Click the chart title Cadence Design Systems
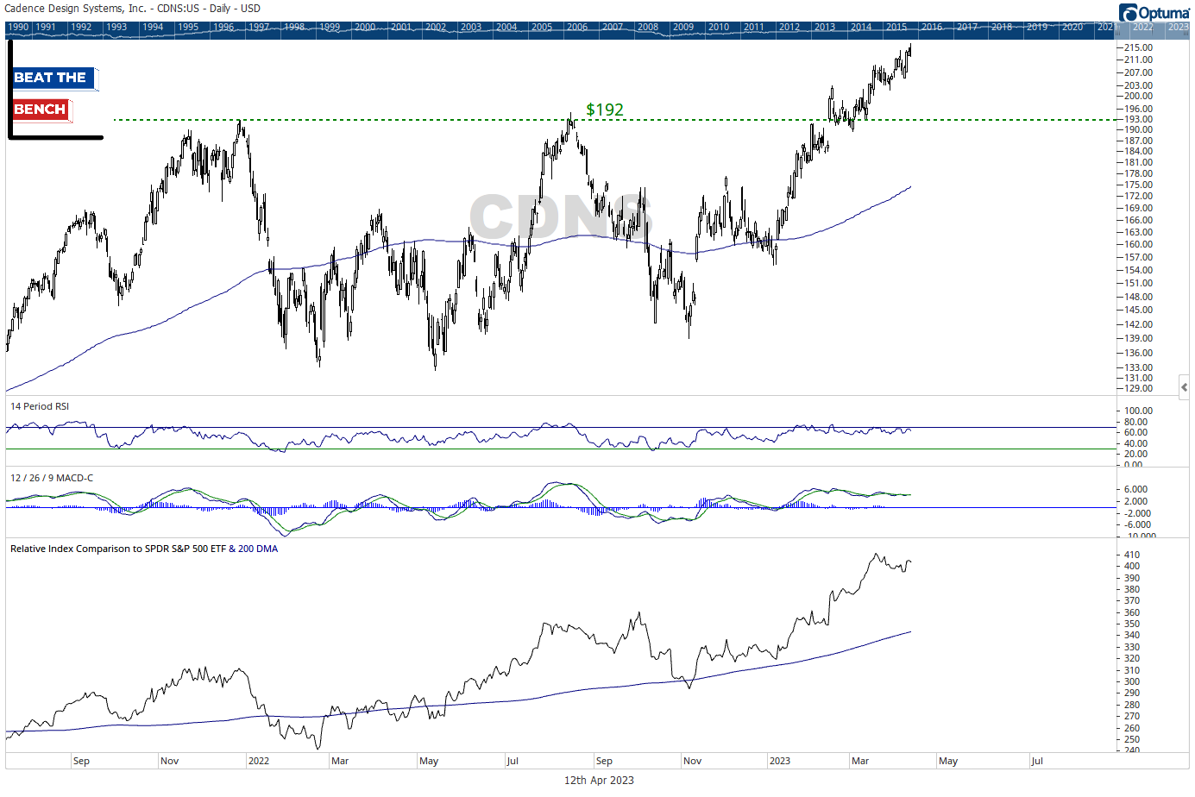Image resolution: width=1195 pixels, height=797 pixels. (132, 9)
